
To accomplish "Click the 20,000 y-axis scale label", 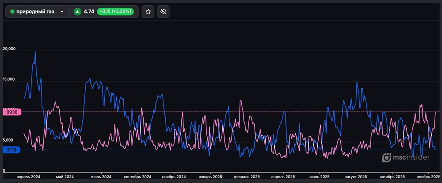I will (9, 49).
